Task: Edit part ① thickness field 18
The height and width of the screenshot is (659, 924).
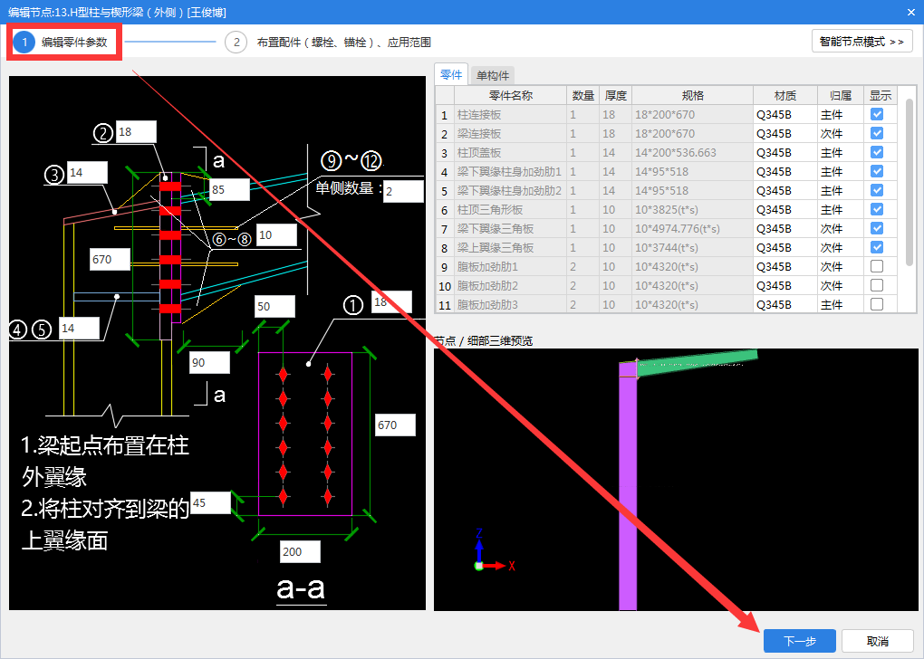Action: [391, 301]
